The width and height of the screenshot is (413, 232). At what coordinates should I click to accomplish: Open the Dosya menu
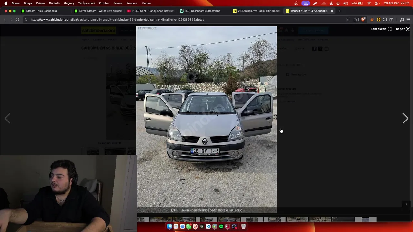click(x=28, y=3)
